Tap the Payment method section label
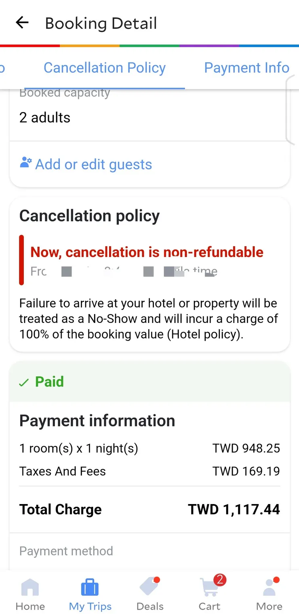This screenshot has height=614, width=299. click(66, 551)
